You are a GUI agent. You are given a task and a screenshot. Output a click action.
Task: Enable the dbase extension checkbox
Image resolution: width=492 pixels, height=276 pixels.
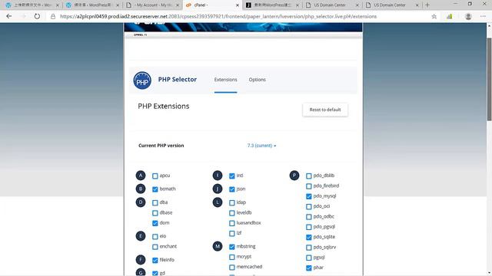(x=155, y=213)
